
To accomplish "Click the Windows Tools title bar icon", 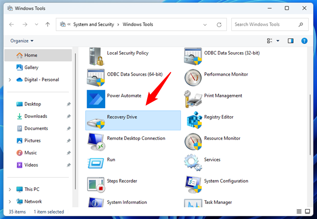I will [x=10, y=8].
